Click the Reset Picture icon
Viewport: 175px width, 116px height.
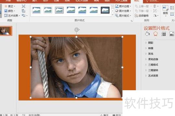(24, 15)
